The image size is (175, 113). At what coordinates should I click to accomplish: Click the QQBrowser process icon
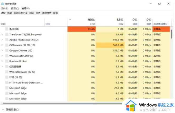pos(7,45)
